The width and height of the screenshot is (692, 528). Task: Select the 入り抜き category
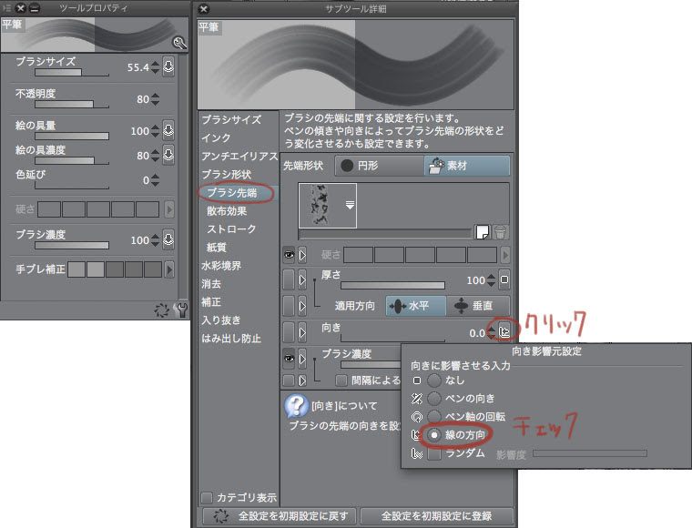point(221,320)
